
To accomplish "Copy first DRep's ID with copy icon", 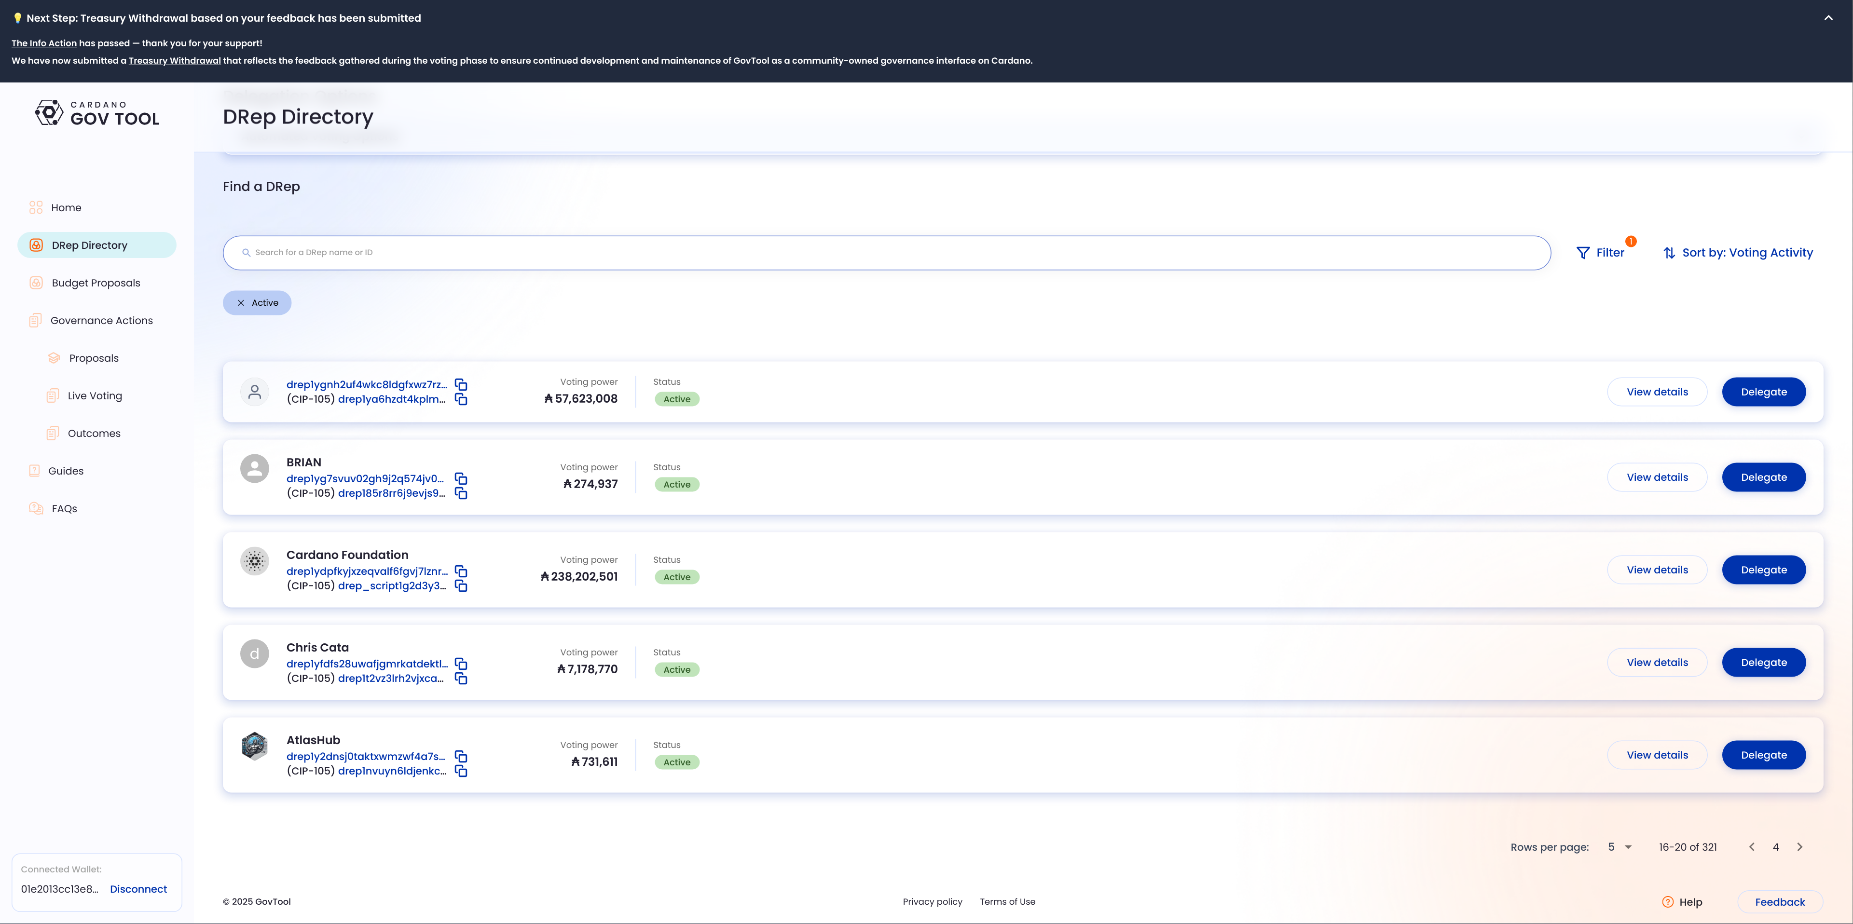I will click(461, 385).
